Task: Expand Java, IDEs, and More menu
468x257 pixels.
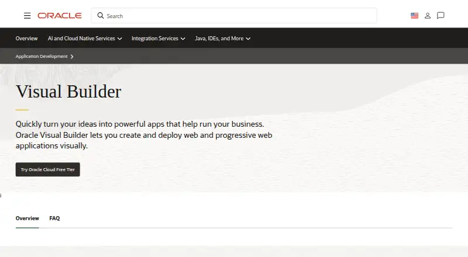Action: pos(222,39)
